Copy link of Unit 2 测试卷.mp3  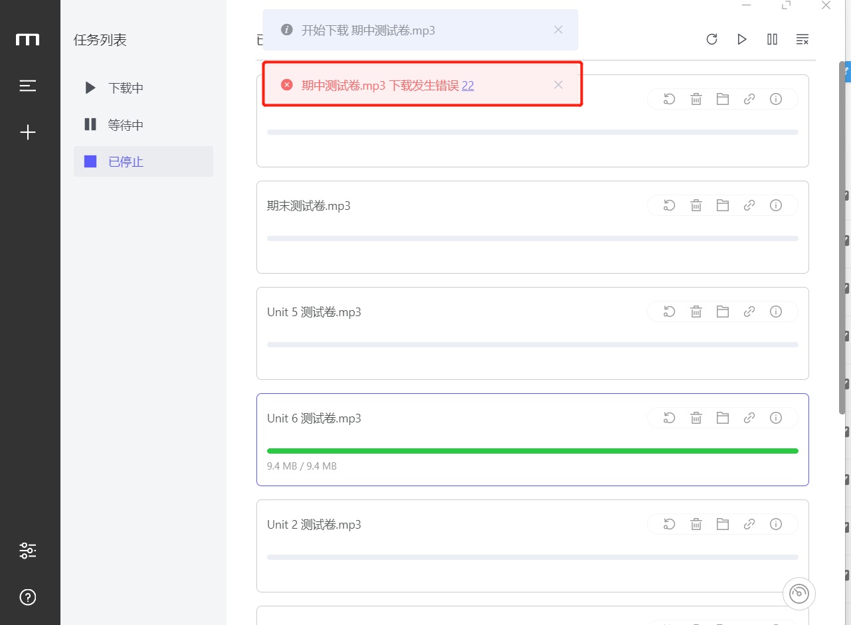pos(749,524)
